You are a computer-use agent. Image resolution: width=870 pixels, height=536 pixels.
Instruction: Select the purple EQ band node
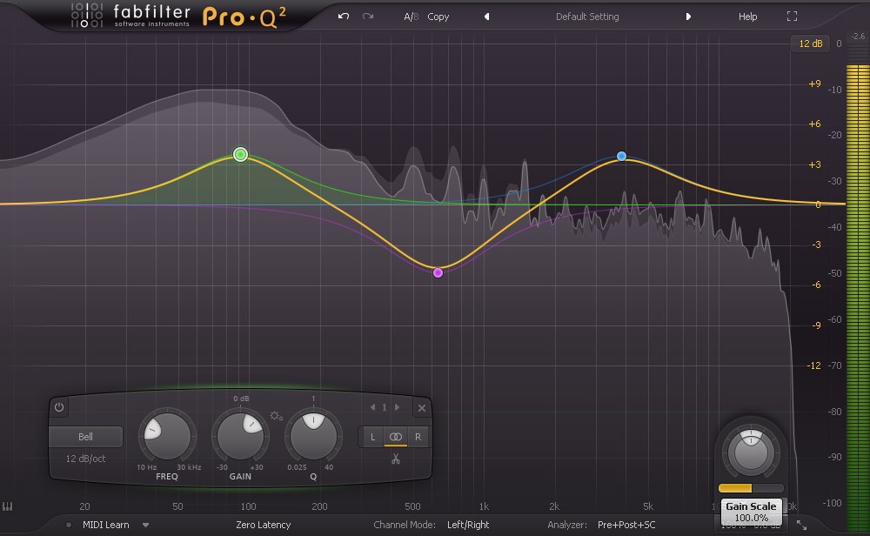pyautogui.click(x=438, y=272)
